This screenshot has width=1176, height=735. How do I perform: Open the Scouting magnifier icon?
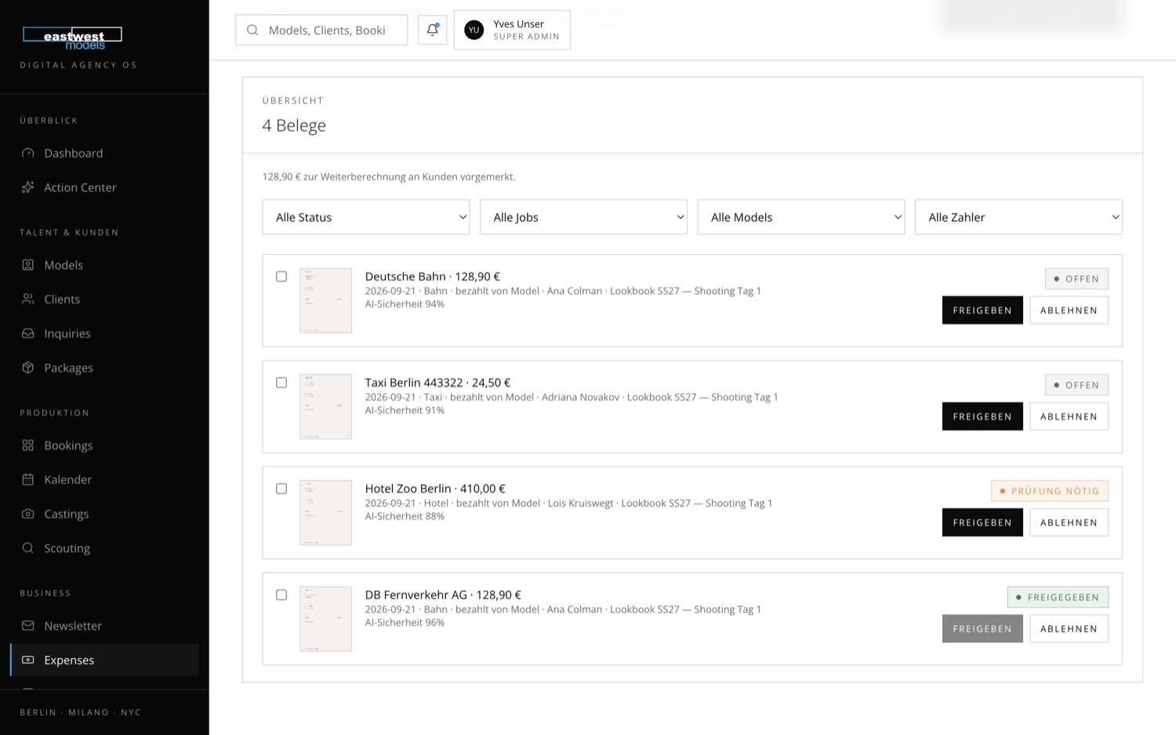click(28, 548)
